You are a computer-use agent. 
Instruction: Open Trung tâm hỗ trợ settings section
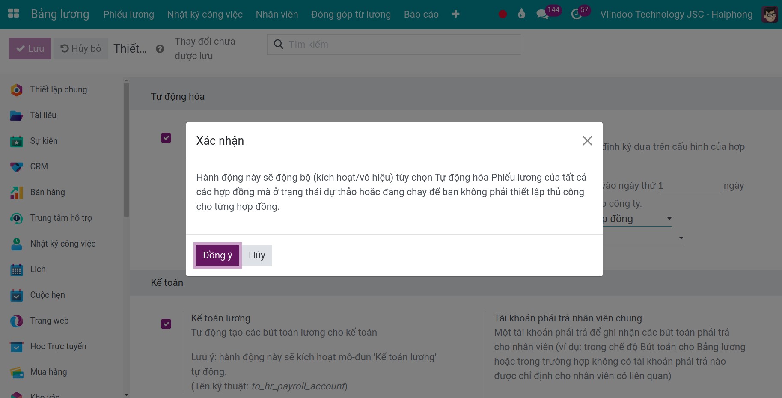[62, 218]
